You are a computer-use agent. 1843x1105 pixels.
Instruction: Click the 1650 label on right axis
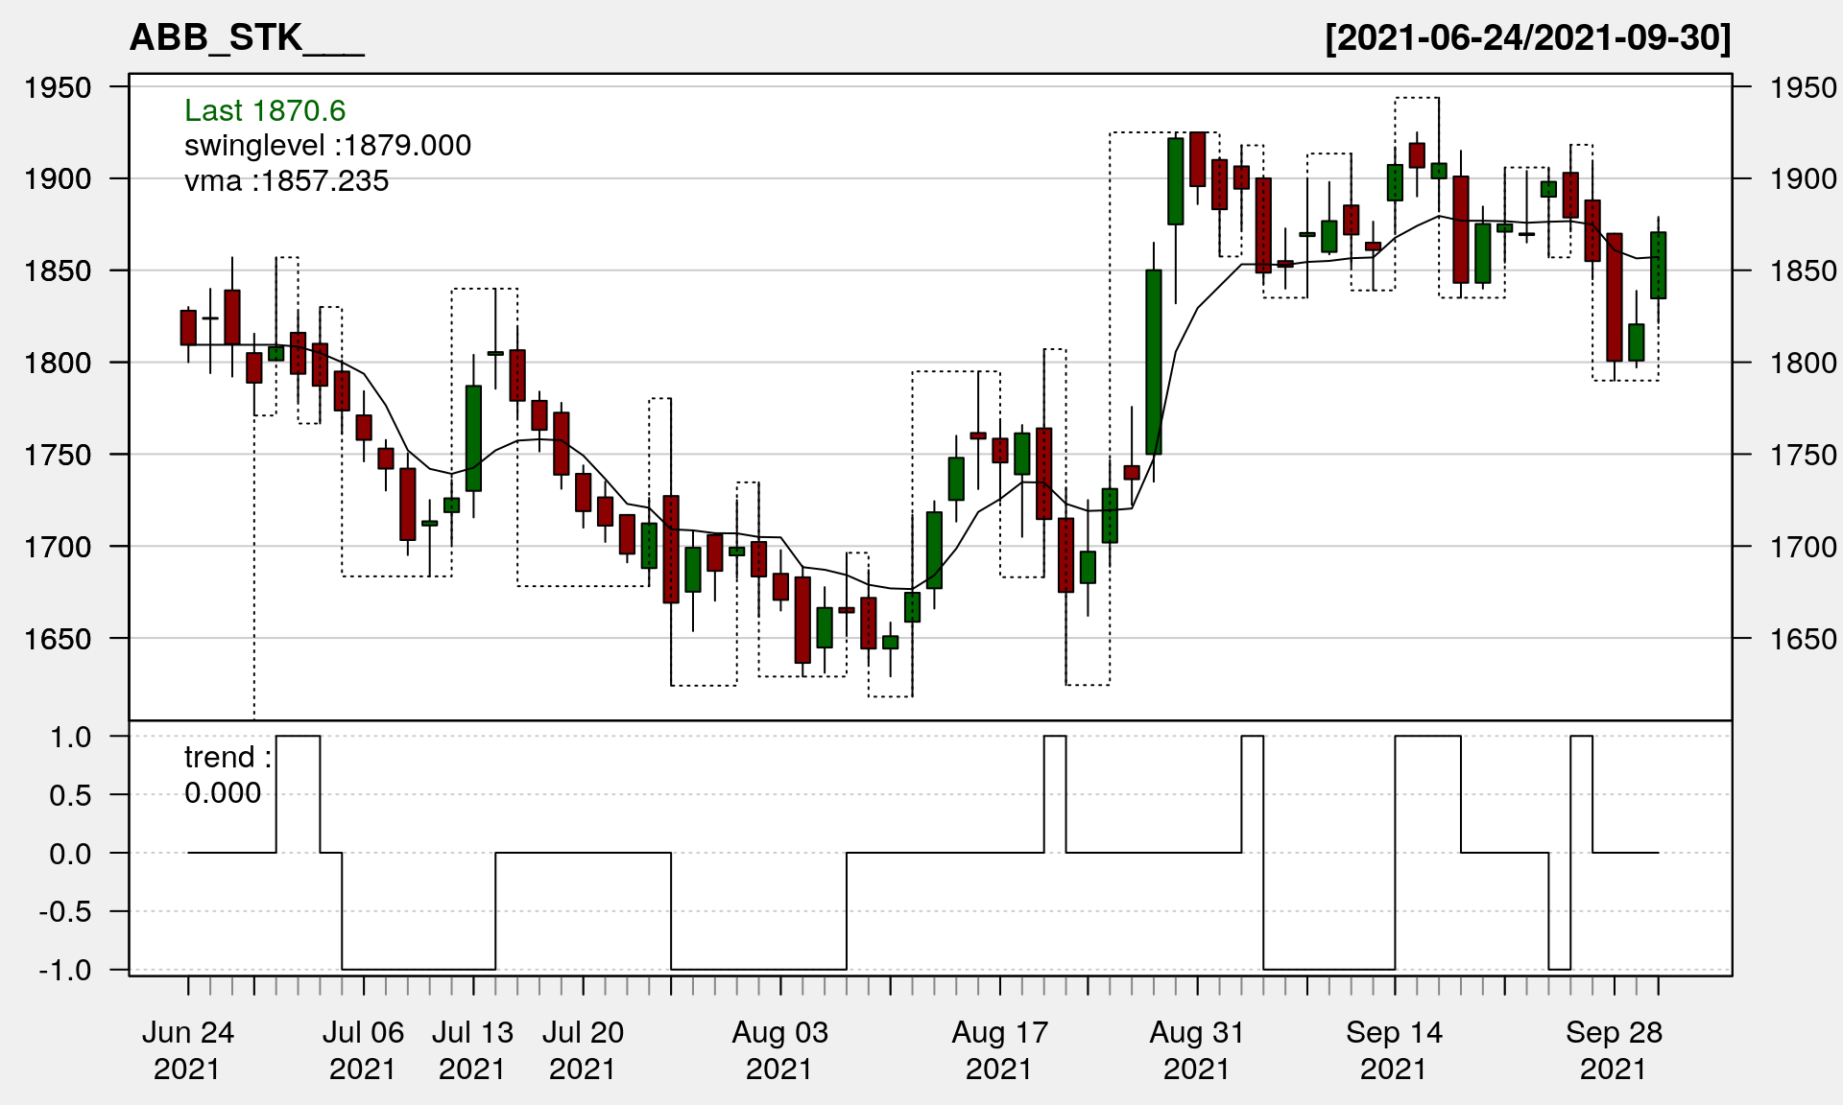1803,639
